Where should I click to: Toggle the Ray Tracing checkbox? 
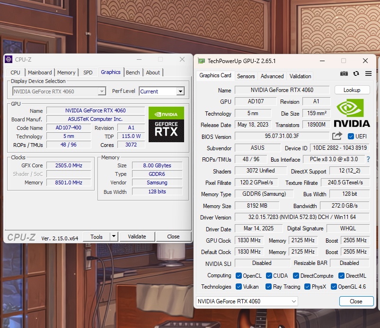268,287
